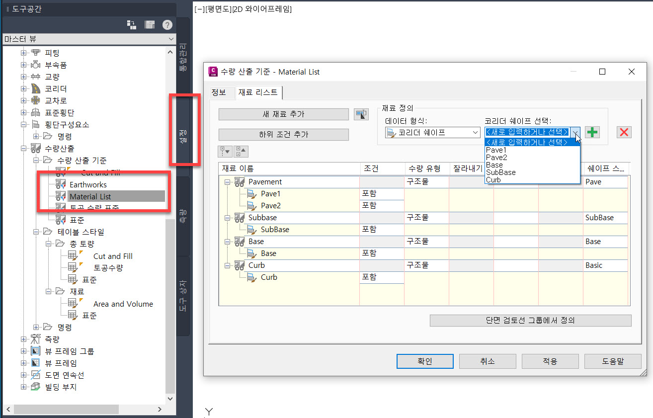Screen dimensions: 653x418
Task: Confirm with the 확인 button
Action: [425, 361]
